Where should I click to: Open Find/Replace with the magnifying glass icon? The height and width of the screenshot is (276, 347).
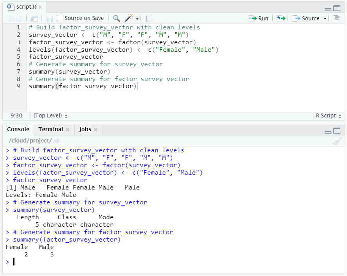point(117,18)
